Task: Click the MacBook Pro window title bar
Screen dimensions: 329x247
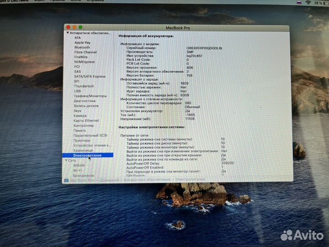Action: (178, 28)
